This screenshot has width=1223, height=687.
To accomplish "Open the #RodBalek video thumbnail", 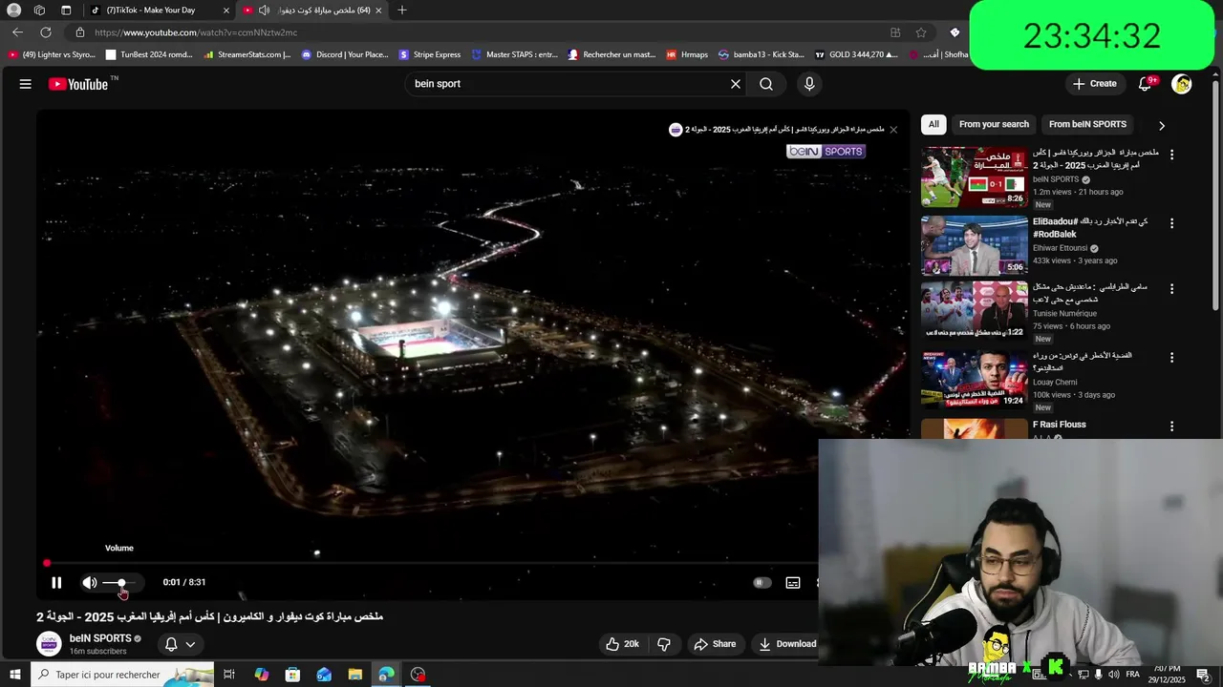I will point(975,245).
